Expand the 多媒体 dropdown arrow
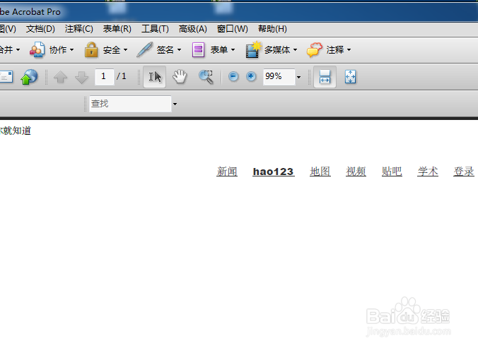Image resolution: width=478 pixels, height=348 pixels. pos(295,49)
